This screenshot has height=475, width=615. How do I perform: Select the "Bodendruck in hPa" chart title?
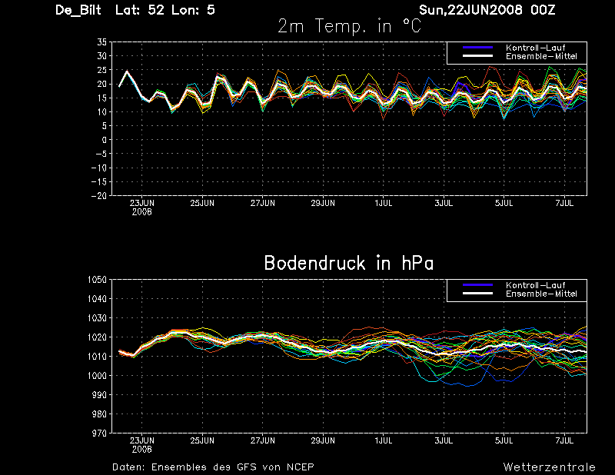[348, 263]
